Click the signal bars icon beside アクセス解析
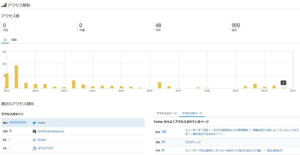Viewport: 300px width, 155px height. (4, 5)
